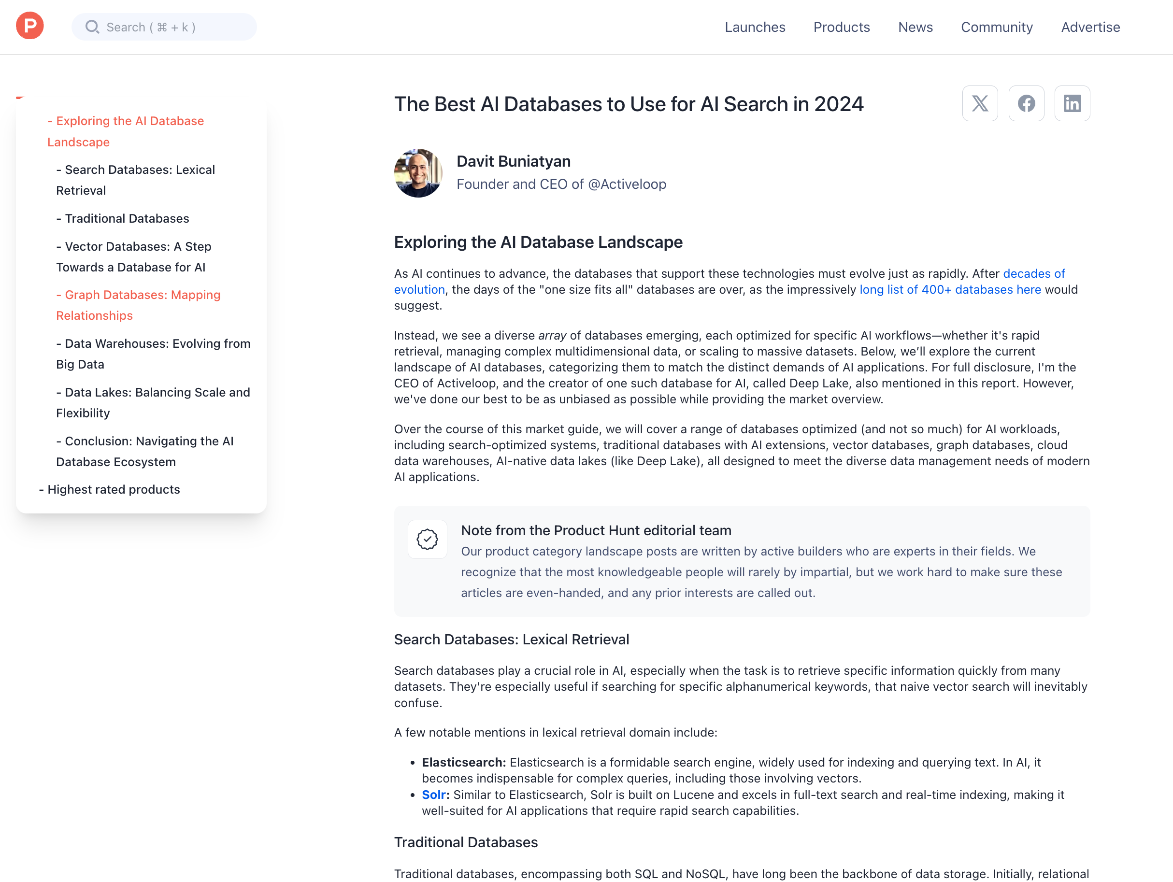Click 'Note from the Product Hunt editorial team' heading

tap(596, 530)
